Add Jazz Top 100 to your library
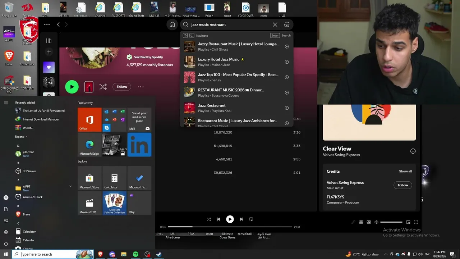 click(287, 77)
